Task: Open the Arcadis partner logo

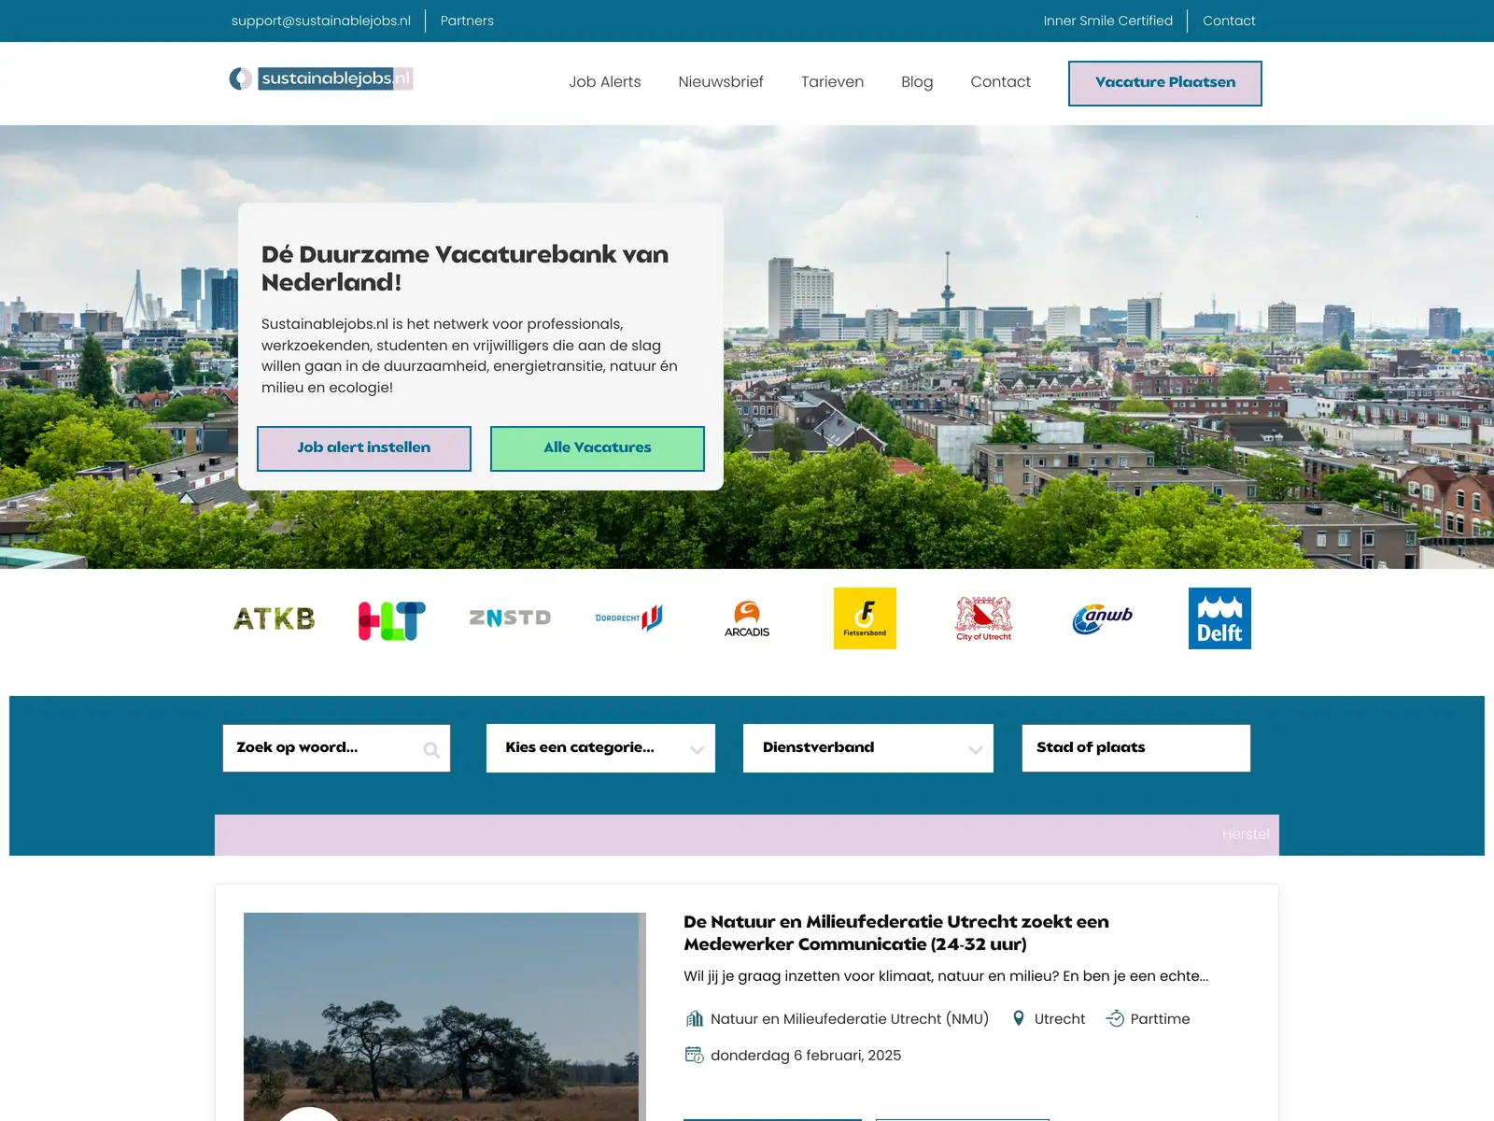Action: [x=747, y=618]
